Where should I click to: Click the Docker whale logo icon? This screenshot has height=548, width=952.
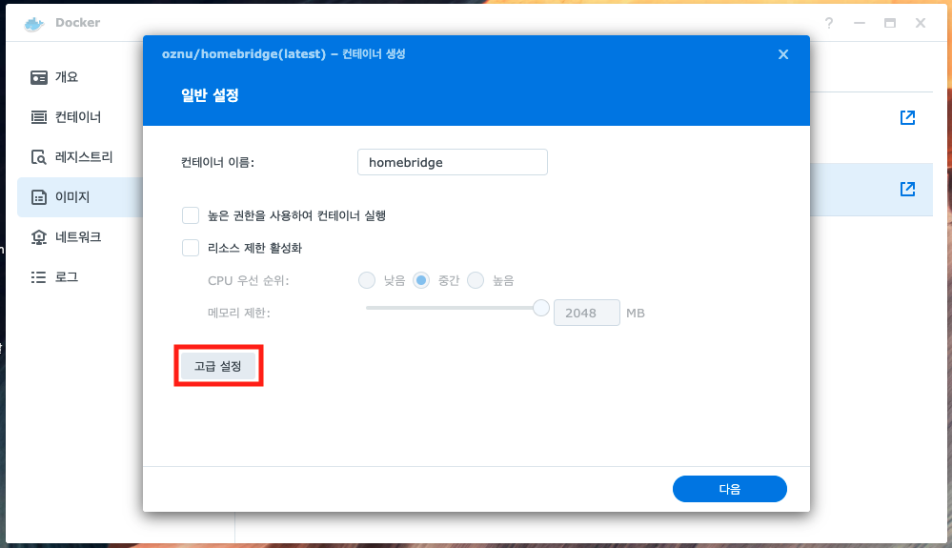[34, 24]
